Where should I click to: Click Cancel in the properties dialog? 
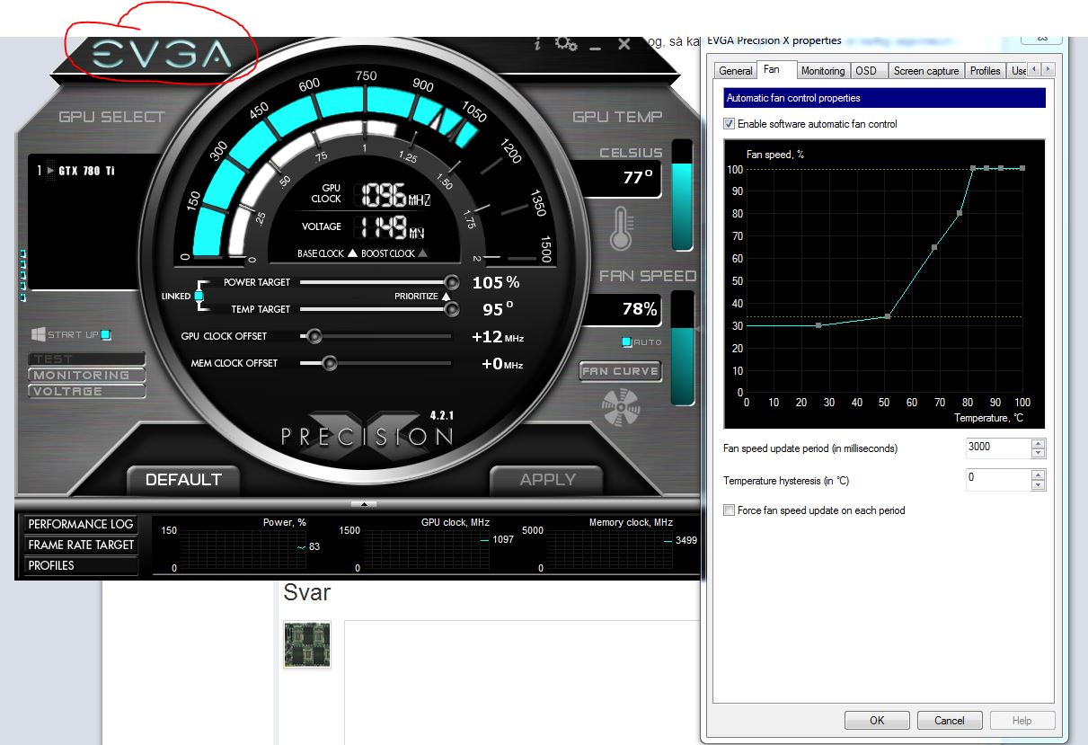click(x=950, y=721)
